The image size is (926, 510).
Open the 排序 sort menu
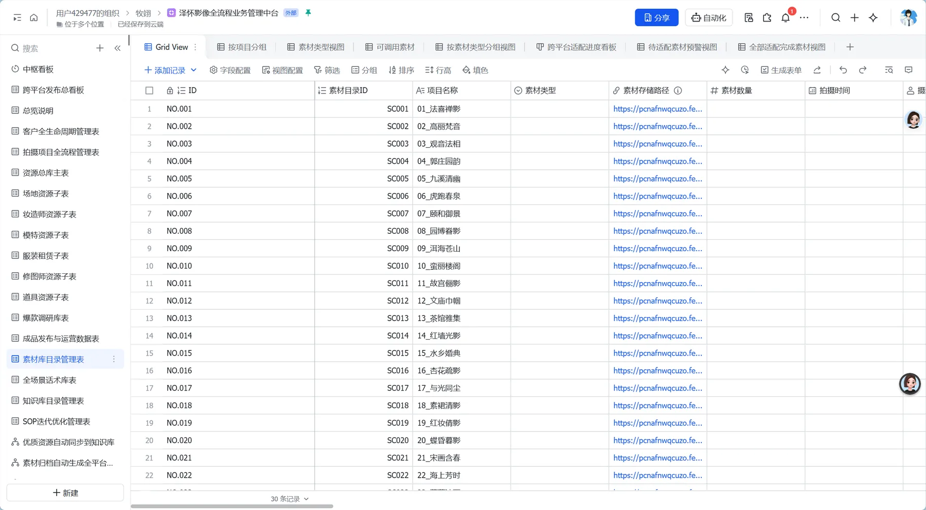[x=401, y=70]
